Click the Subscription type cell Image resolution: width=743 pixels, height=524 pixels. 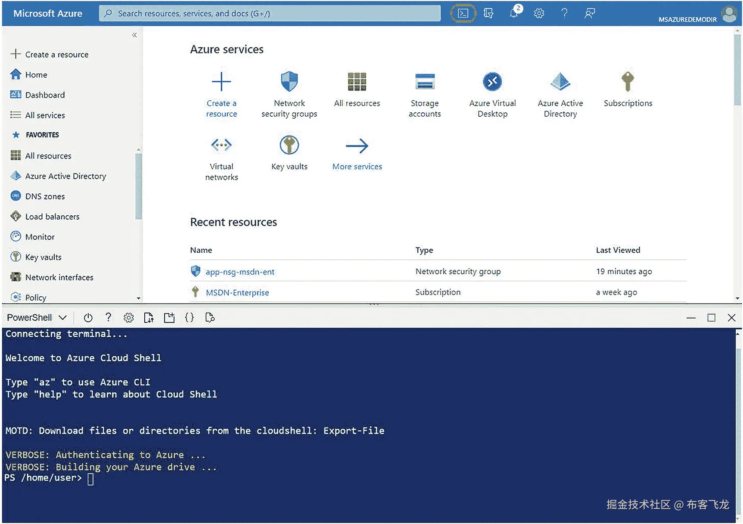pos(438,292)
